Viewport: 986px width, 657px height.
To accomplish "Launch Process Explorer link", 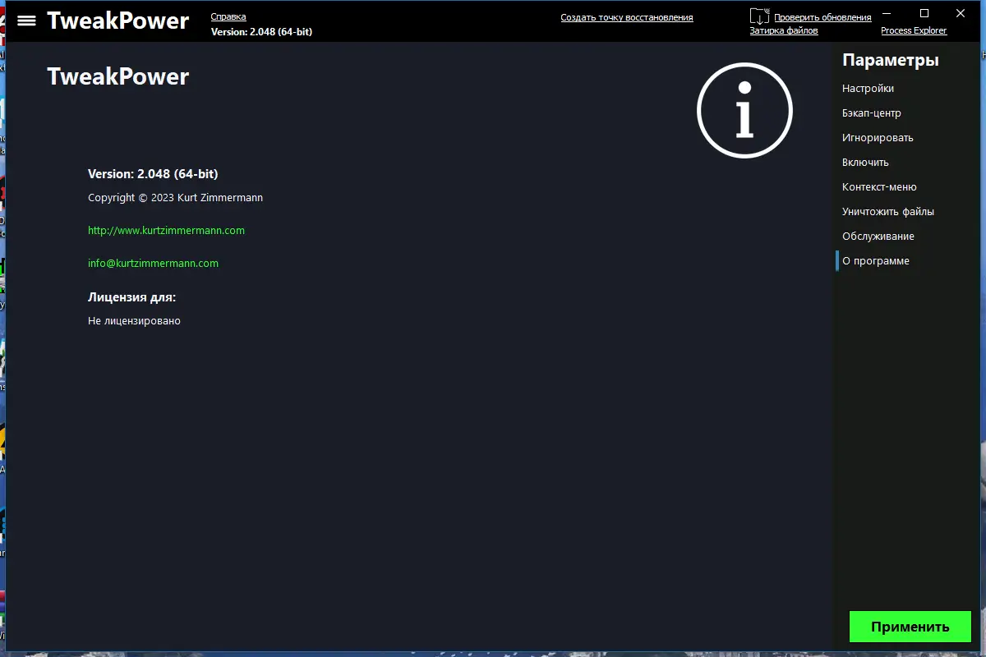I will click(x=914, y=30).
